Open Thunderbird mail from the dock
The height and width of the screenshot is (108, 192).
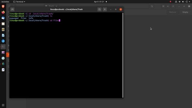[x=3, y=18]
